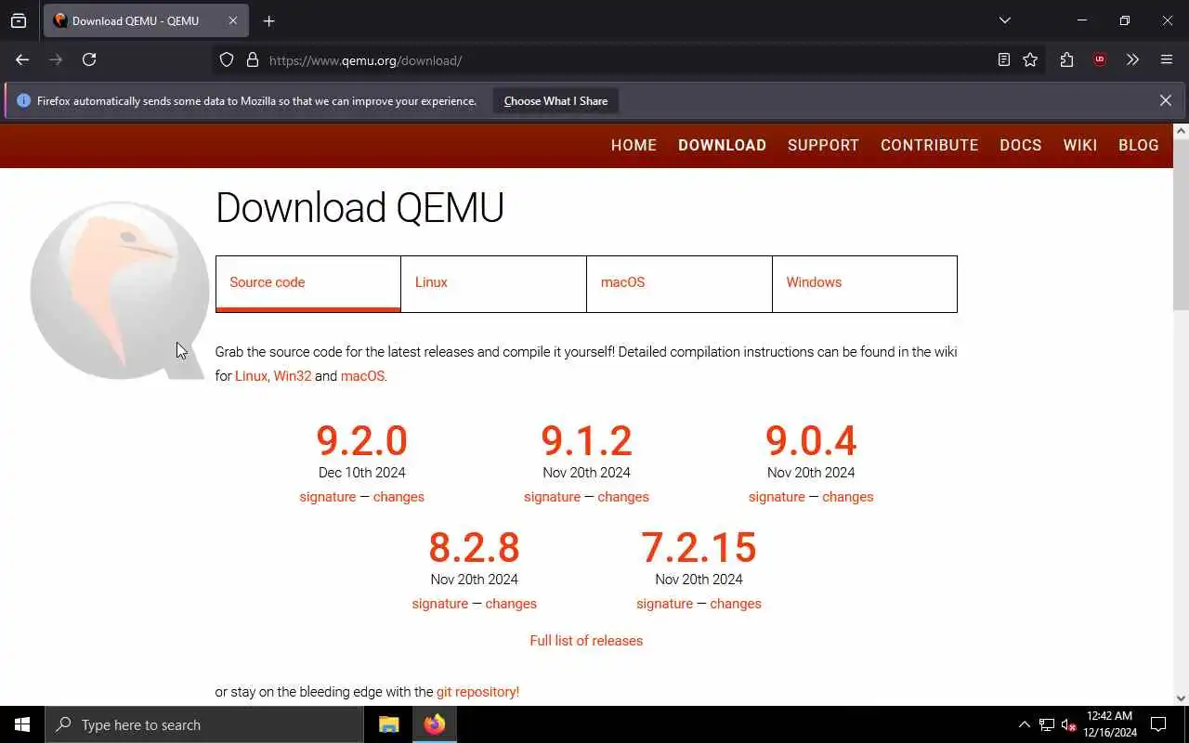Open signature link for 8.2.8
Viewport: 1189px width, 743px height.
pos(439,604)
